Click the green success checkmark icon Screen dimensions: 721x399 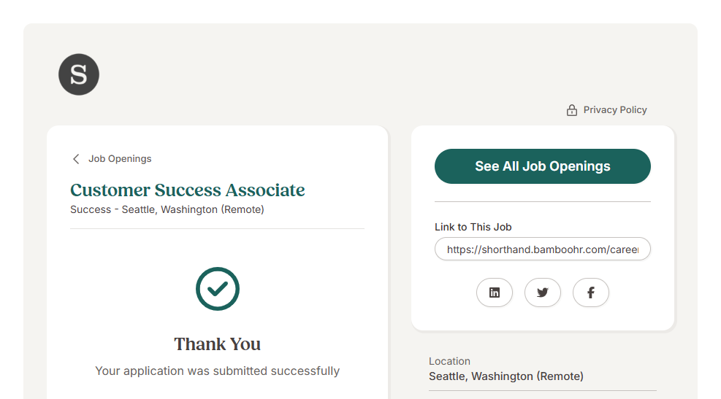(218, 289)
